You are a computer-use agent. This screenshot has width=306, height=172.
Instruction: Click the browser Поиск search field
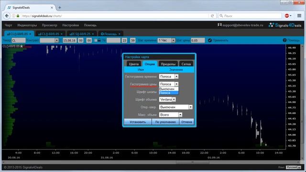pyautogui.click(x=250, y=16)
